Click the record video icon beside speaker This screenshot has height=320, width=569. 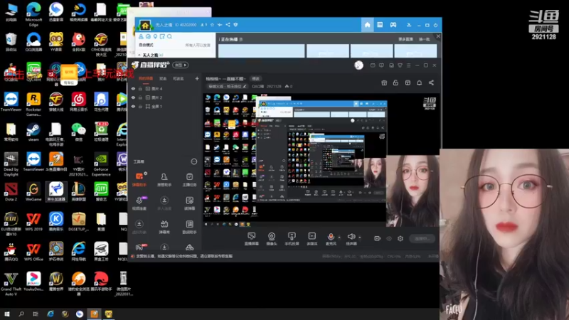[378, 238]
